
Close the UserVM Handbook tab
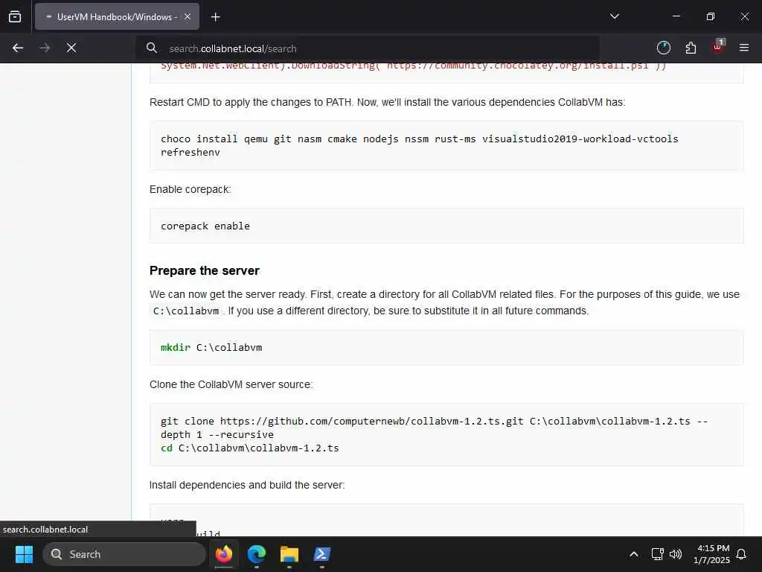(188, 16)
